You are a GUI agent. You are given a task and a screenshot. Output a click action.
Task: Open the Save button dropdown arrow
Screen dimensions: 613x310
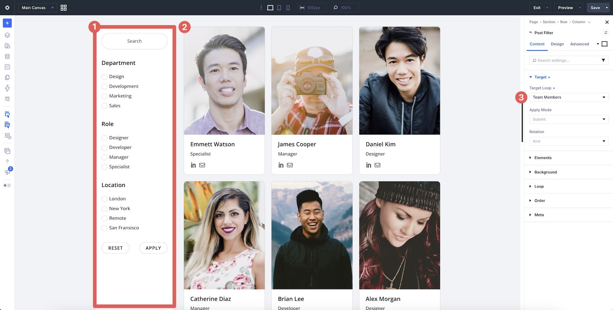click(607, 8)
